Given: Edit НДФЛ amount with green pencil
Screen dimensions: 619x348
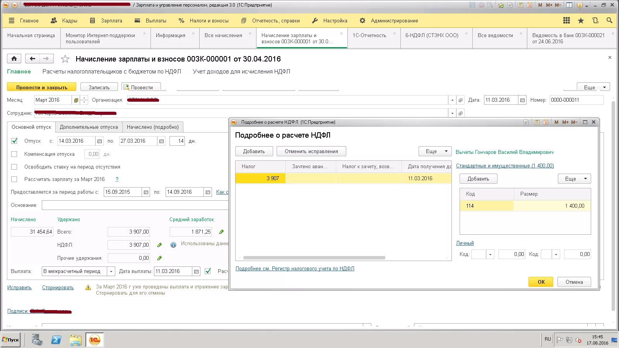Looking at the screenshot, I should 159,245.
